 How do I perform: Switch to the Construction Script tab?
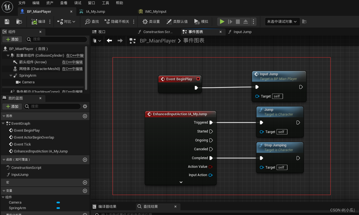click(158, 32)
